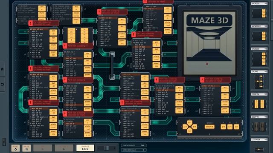Click the home icon on the left sidebar
The width and height of the screenshot is (273, 153).
coord(2,69)
